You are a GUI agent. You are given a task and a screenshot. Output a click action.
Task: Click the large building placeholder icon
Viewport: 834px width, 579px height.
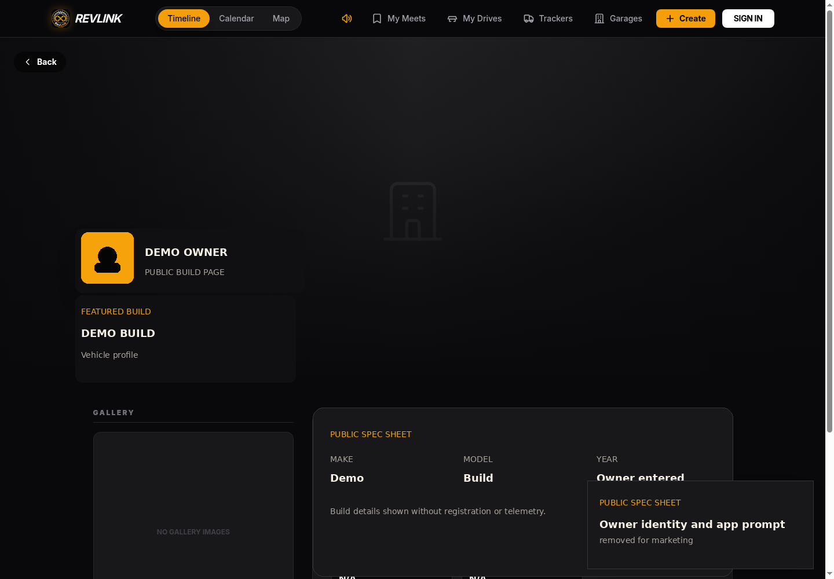coord(413,211)
